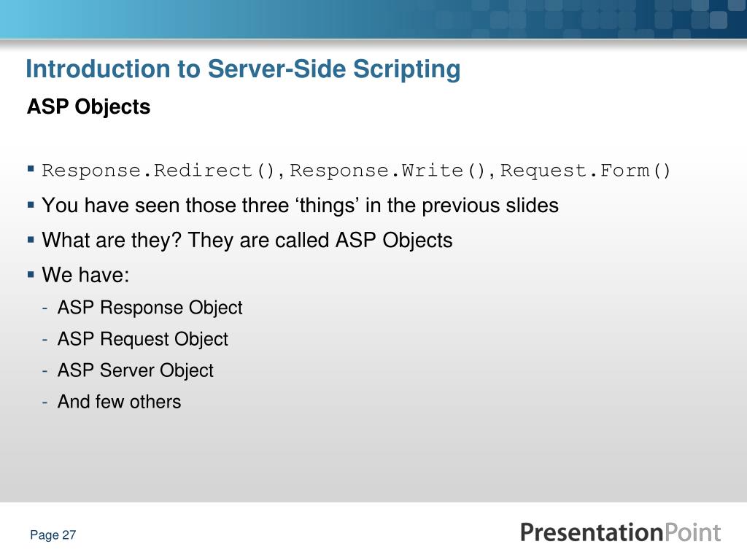
Task: Click the ASP Request Object item
Action: 143,340
